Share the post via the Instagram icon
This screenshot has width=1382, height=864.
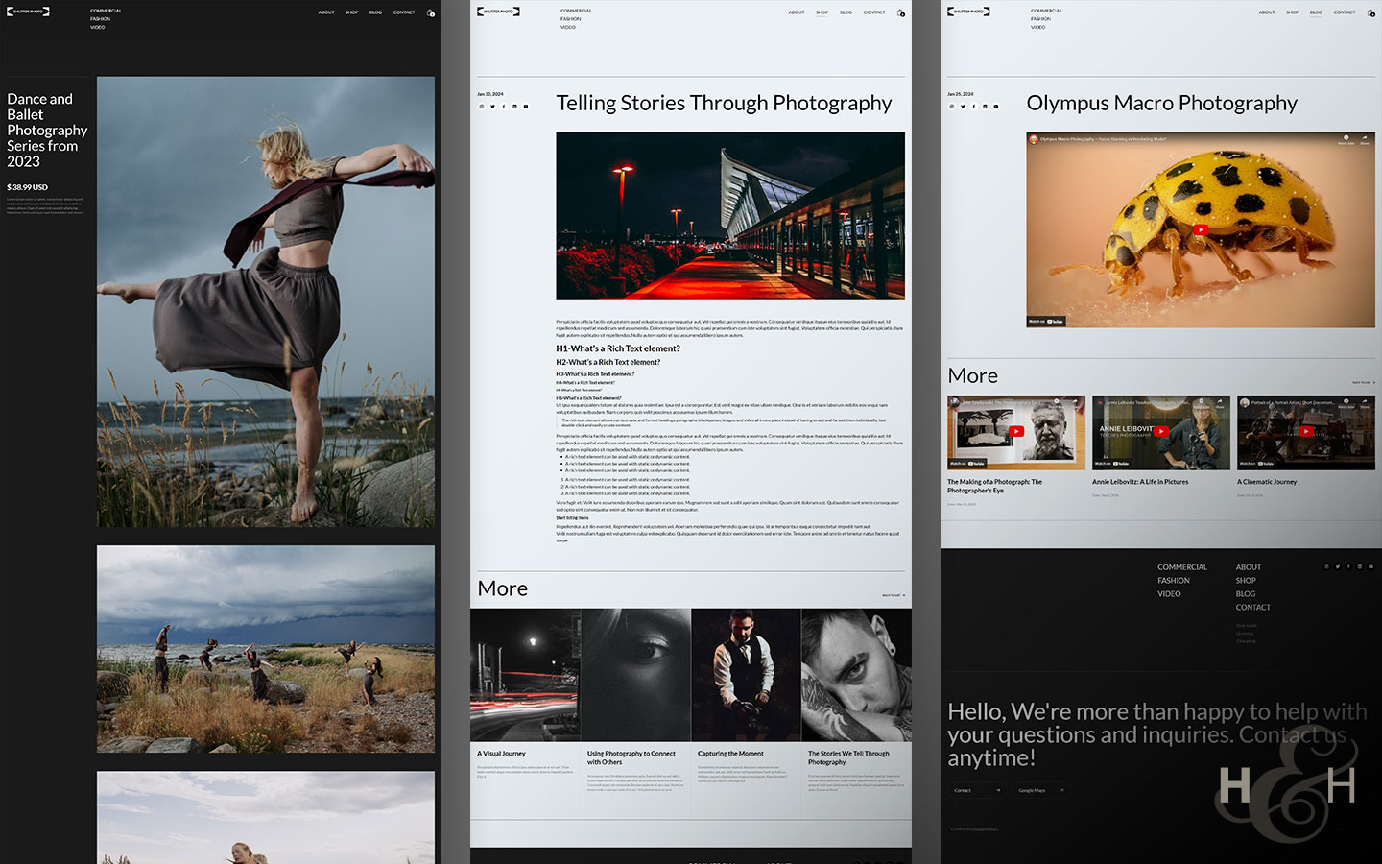click(482, 107)
